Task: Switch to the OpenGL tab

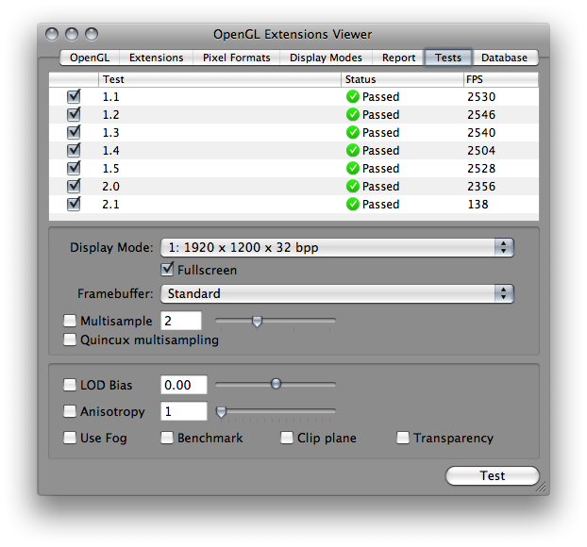Action: click(90, 58)
